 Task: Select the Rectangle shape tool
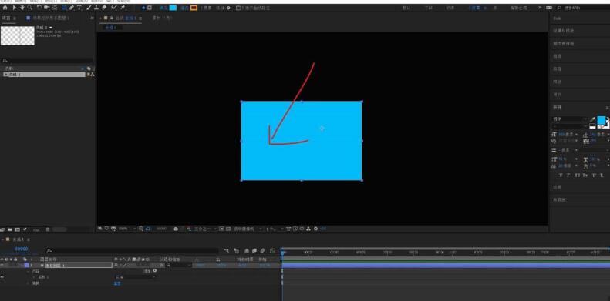(x=64, y=8)
